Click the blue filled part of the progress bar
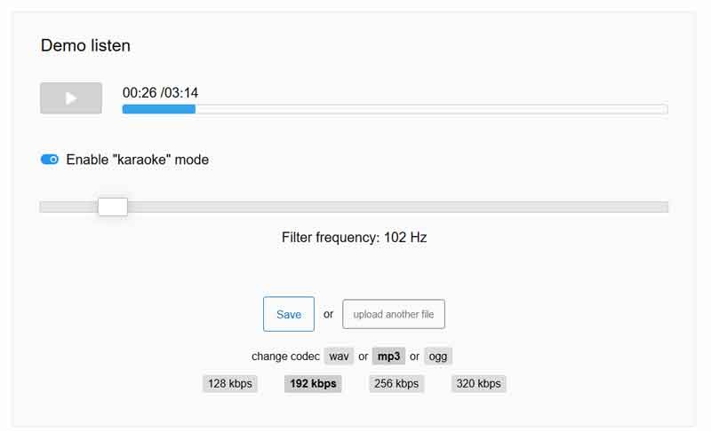Screen dimensions: 711x431 pyautogui.click(x=158, y=109)
